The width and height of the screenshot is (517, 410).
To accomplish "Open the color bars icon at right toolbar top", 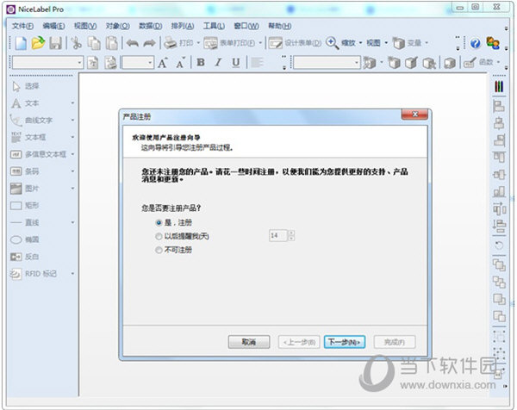I will 499,87.
